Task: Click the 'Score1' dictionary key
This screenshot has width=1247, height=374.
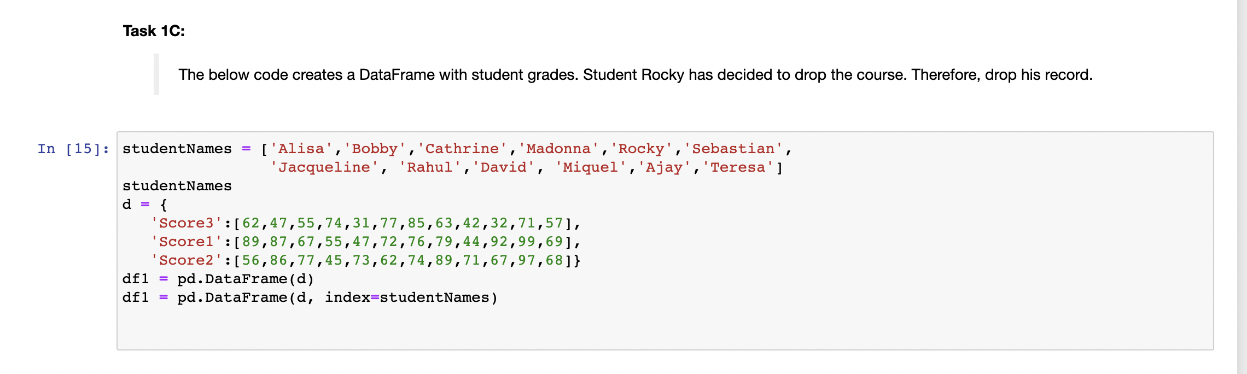Action: click(187, 242)
